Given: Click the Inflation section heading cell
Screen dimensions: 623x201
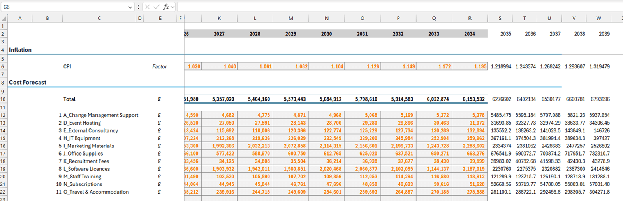Looking at the screenshot, I should pyautogui.click(x=20, y=50).
